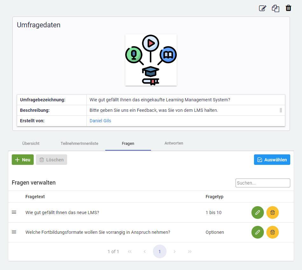Select the Fragen tab
This screenshot has height=270, width=302.
pyautogui.click(x=128, y=143)
